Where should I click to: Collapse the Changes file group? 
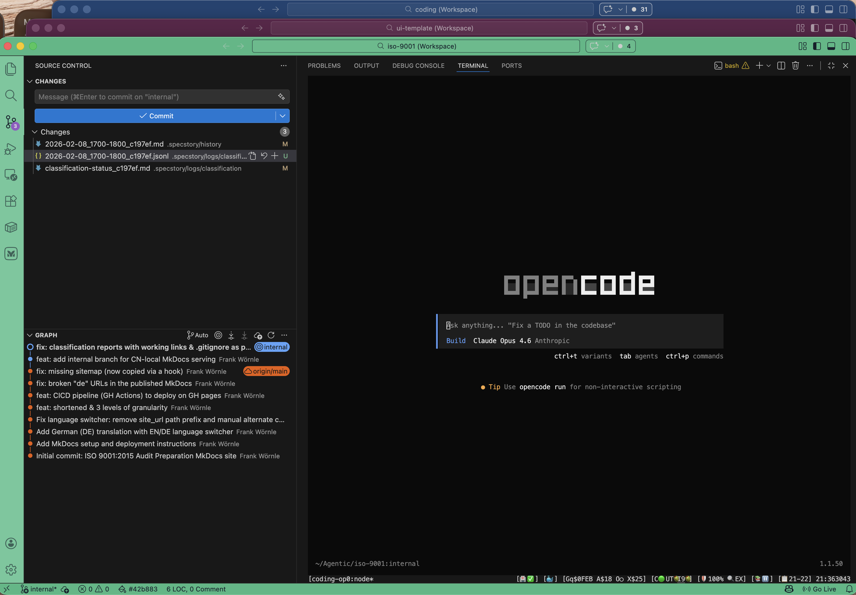pos(35,132)
